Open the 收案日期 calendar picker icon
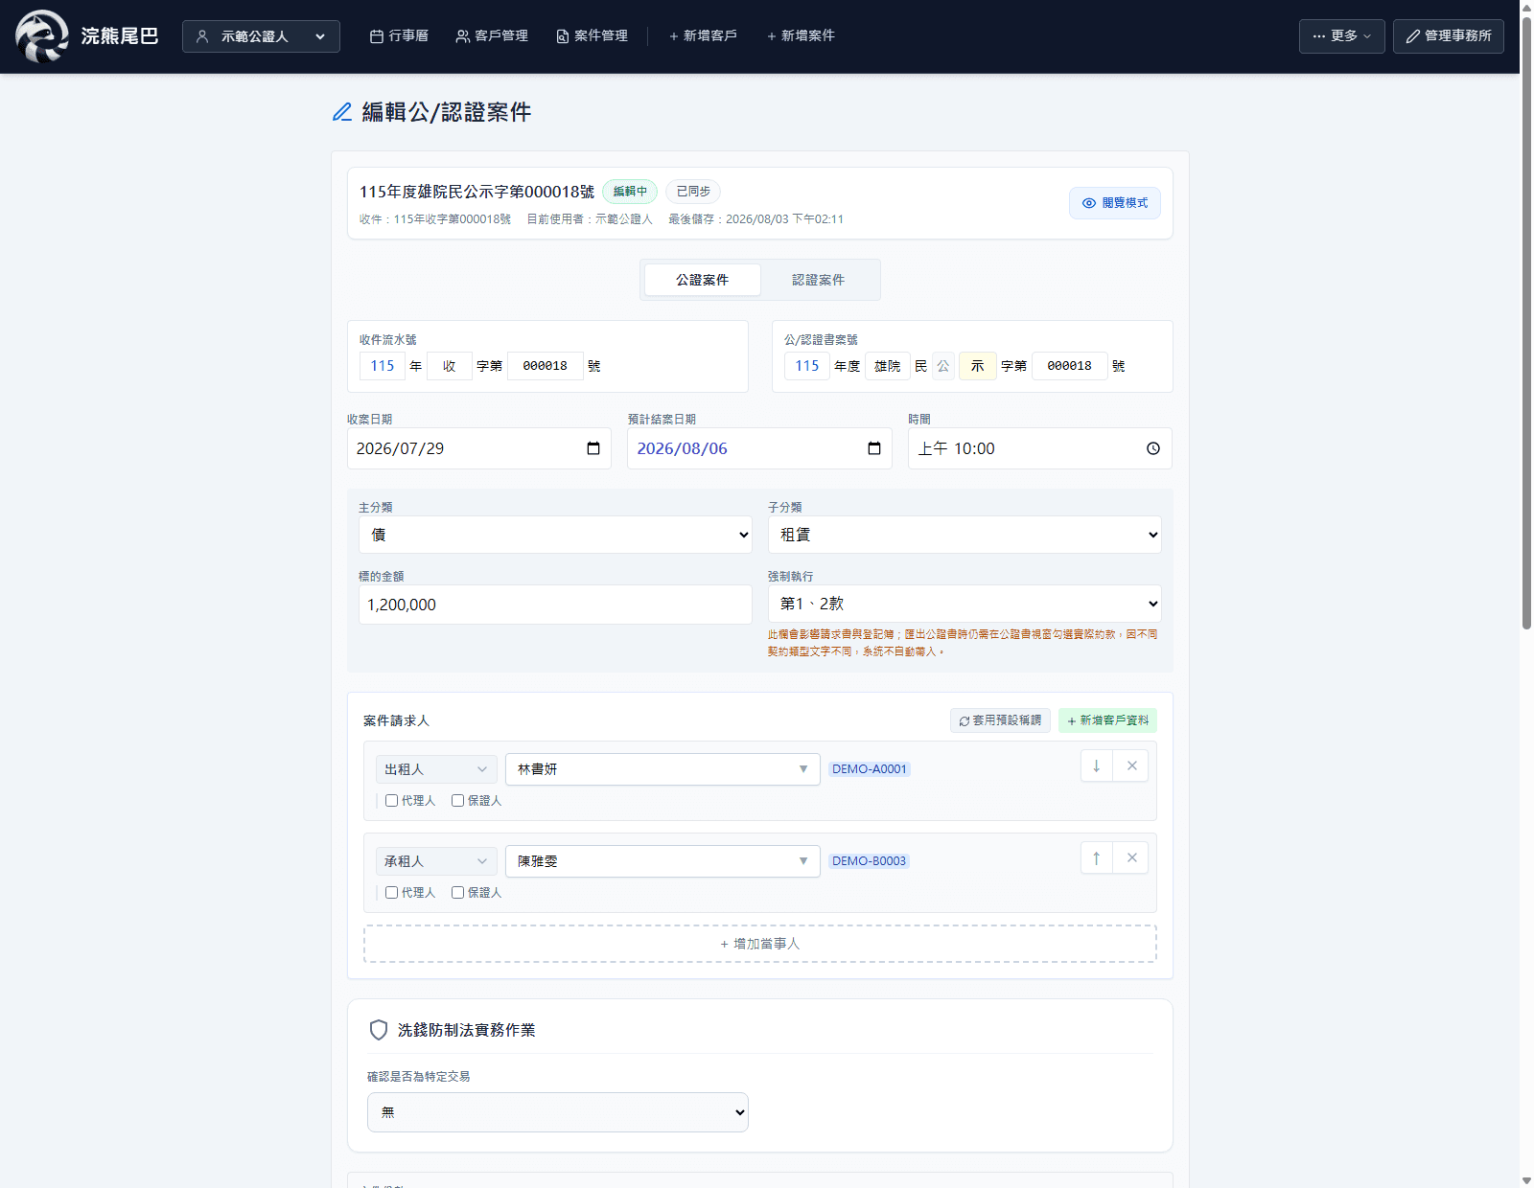Viewport: 1534px width, 1188px height. tap(593, 448)
